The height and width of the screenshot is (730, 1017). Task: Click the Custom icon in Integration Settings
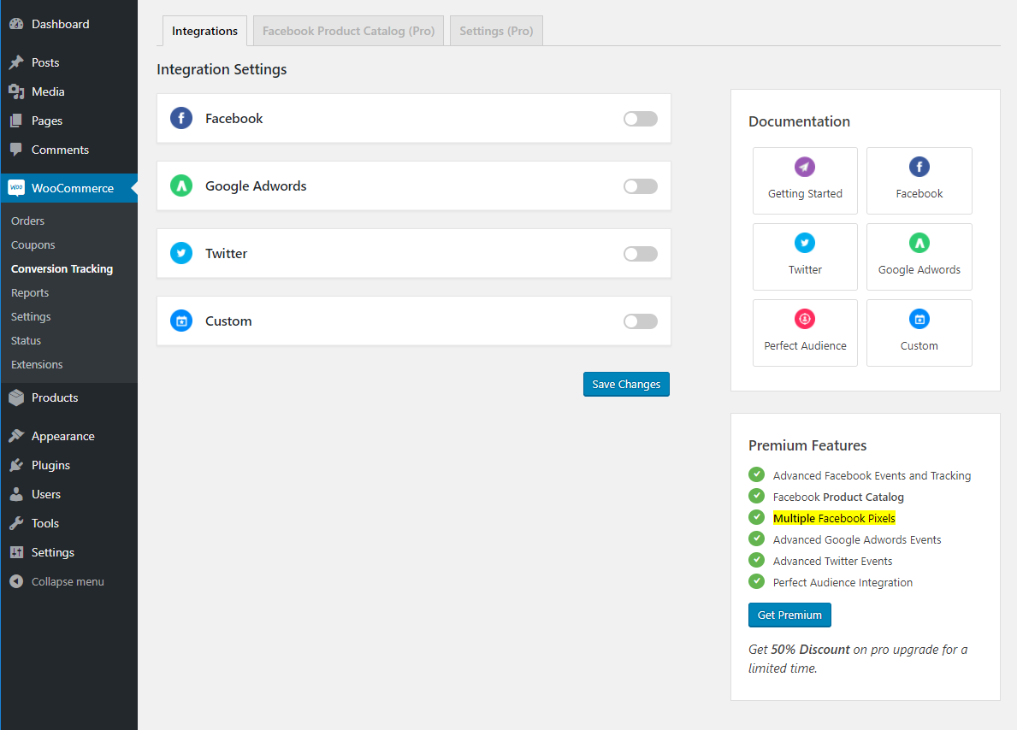tap(181, 321)
